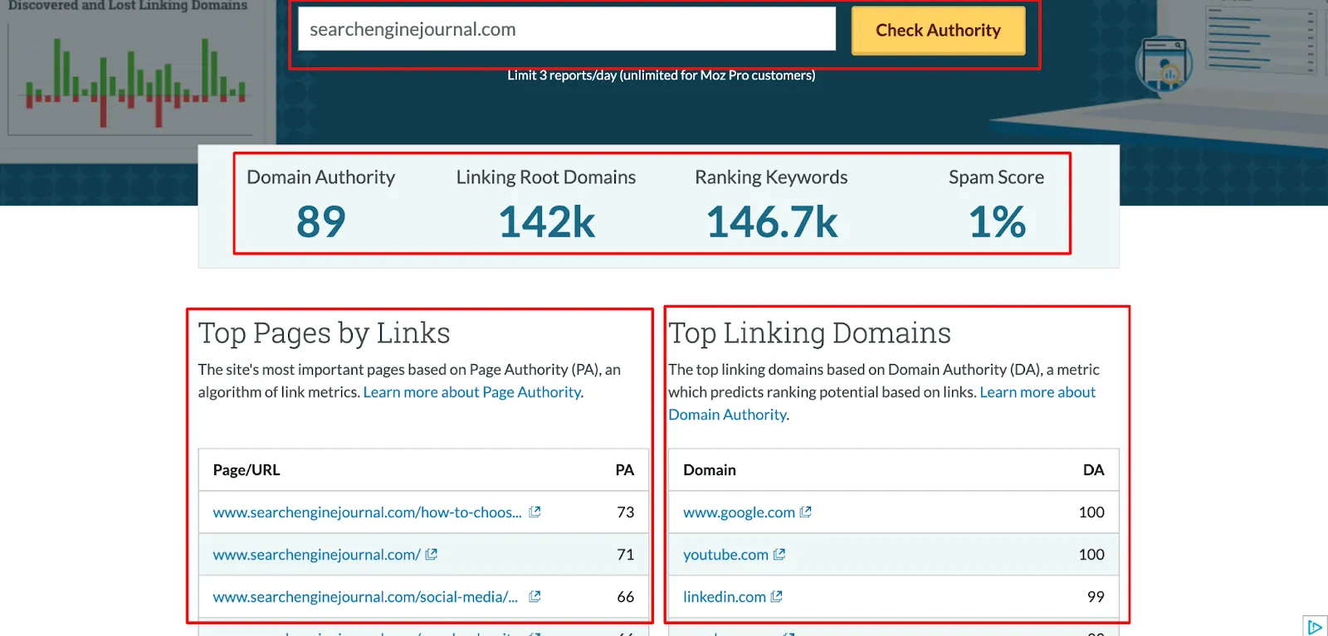
Task: Click external link icon beside social-media/... URL
Action: tap(535, 597)
